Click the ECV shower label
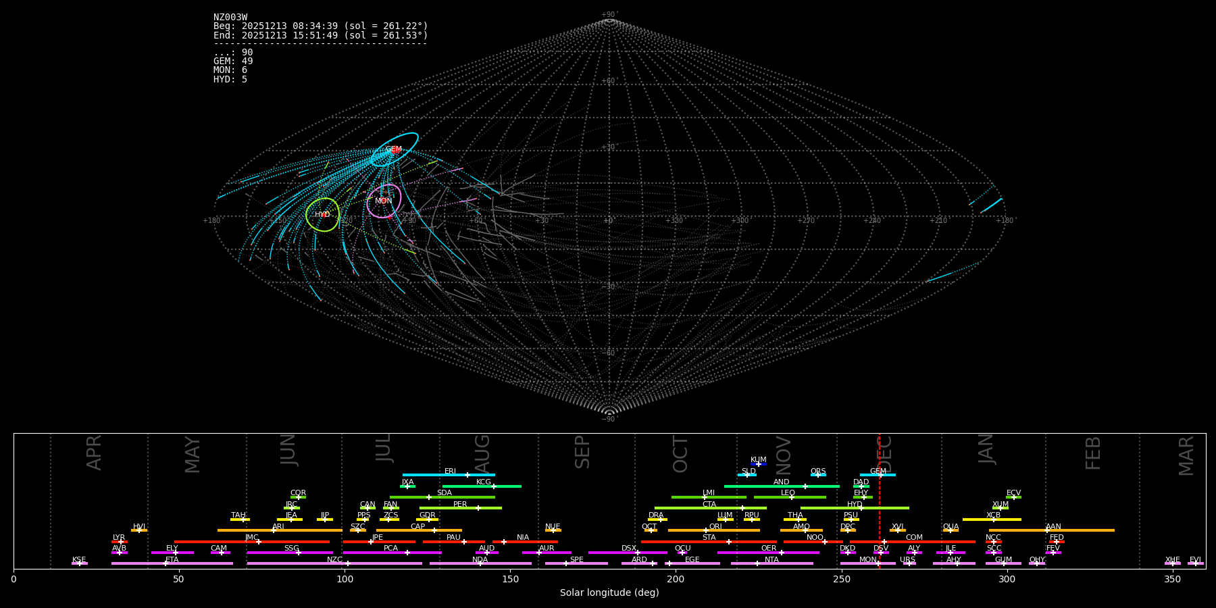Image resolution: width=1216 pixels, height=608 pixels. coord(1013,493)
